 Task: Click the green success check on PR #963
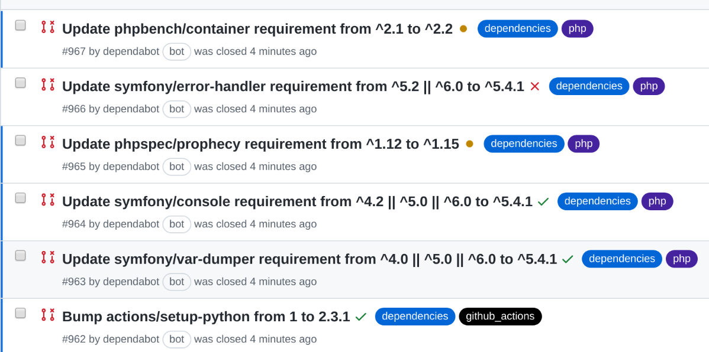(568, 258)
